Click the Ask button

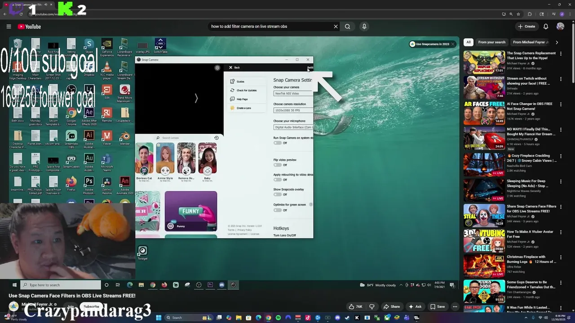click(x=415, y=307)
